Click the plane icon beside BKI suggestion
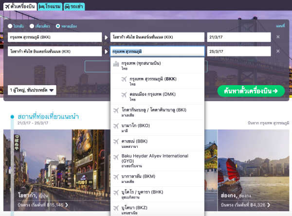The width and height of the screenshot is (292, 216). (x=116, y=110)
